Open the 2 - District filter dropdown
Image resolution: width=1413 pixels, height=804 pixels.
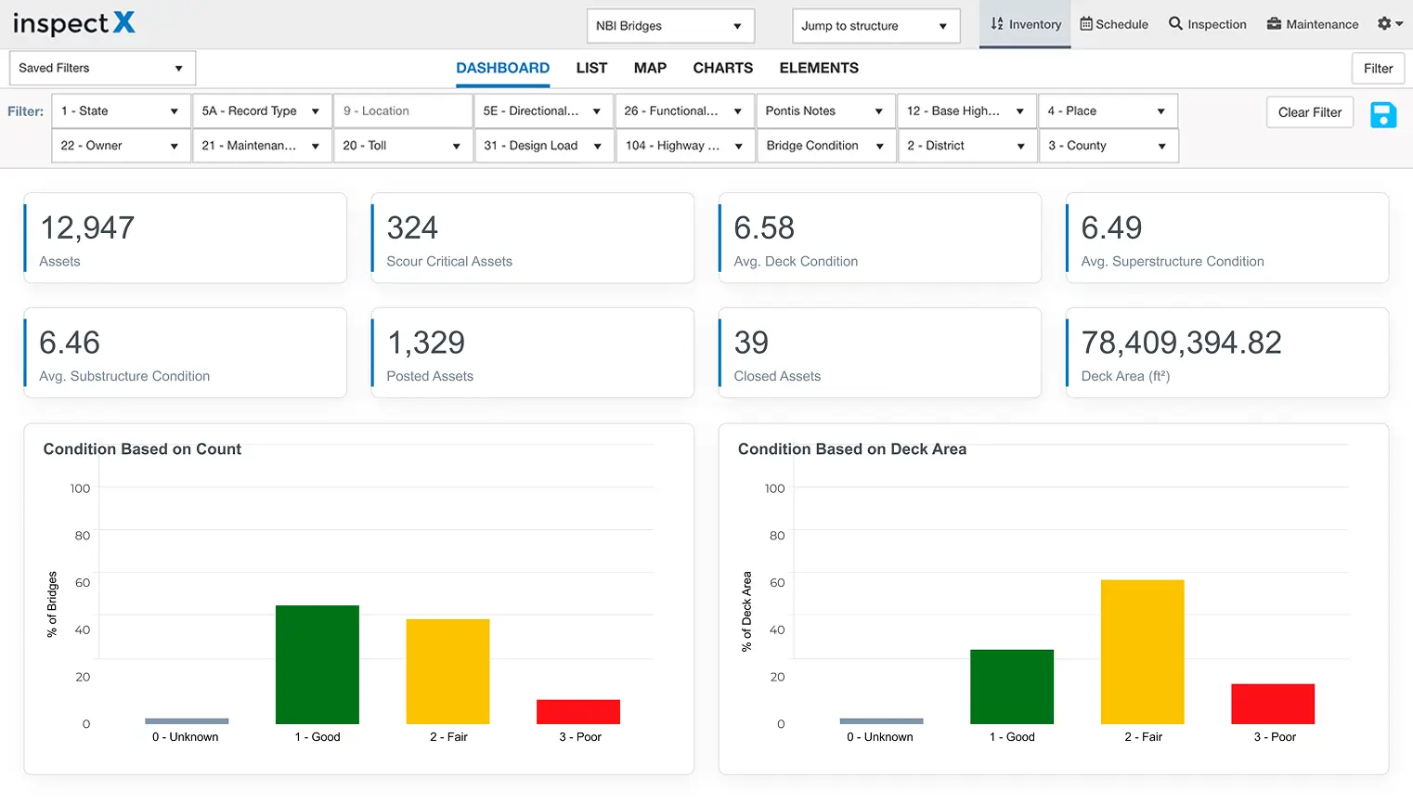pos(967,146)
